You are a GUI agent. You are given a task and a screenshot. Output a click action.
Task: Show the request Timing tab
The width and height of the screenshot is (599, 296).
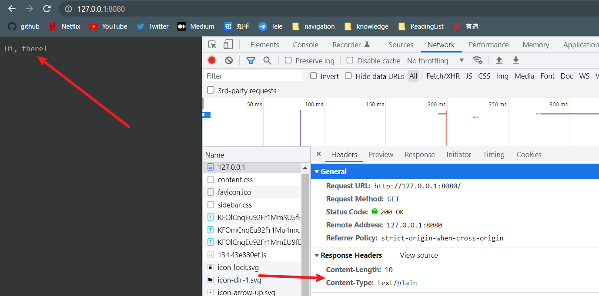click(x=494, y=155)
